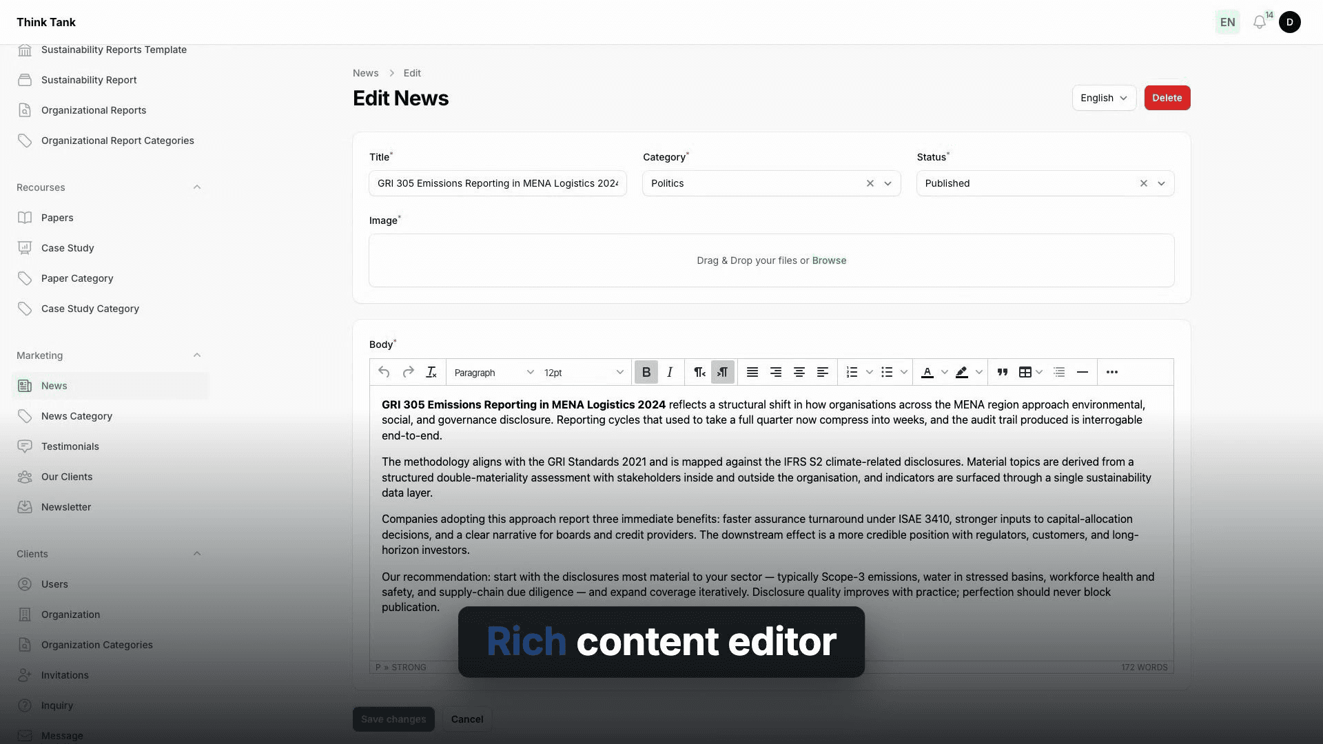Open numbered list style options arrow
The width and height of the screenshot is (1323, 744).
click(870, 372)
